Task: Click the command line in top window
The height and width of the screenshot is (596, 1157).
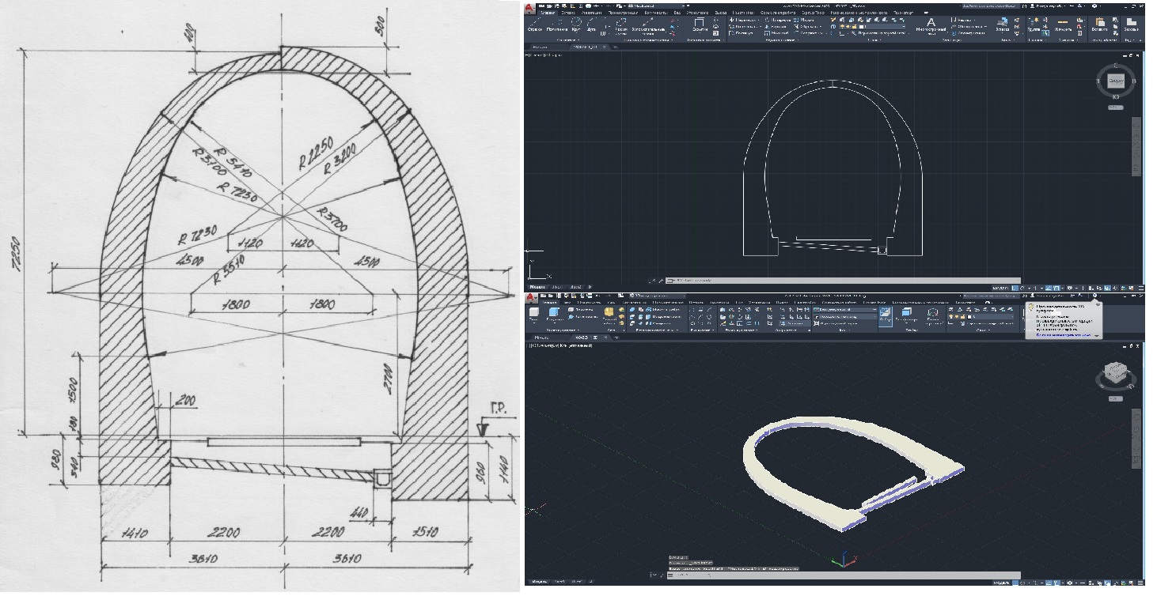Action: tap(843, 280)
